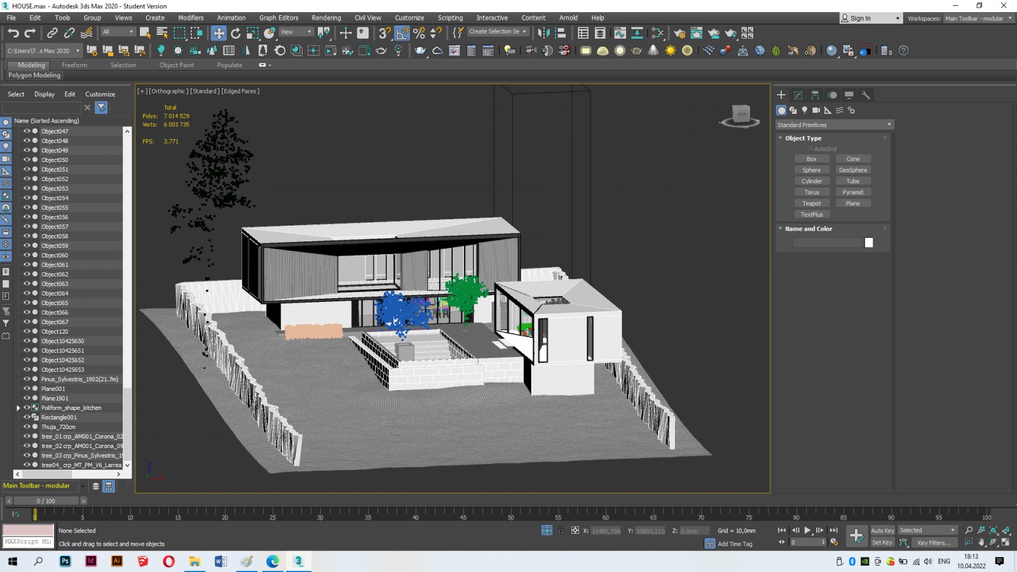Click the Undo arrow icon

pos(13,33)
